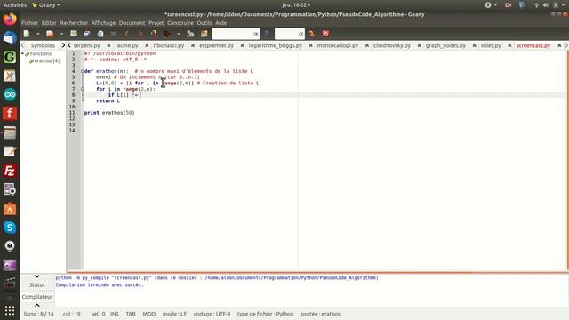Close the screencast.py tab

559,45
